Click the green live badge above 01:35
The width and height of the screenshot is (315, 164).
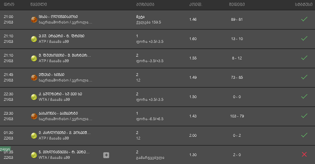5,149
